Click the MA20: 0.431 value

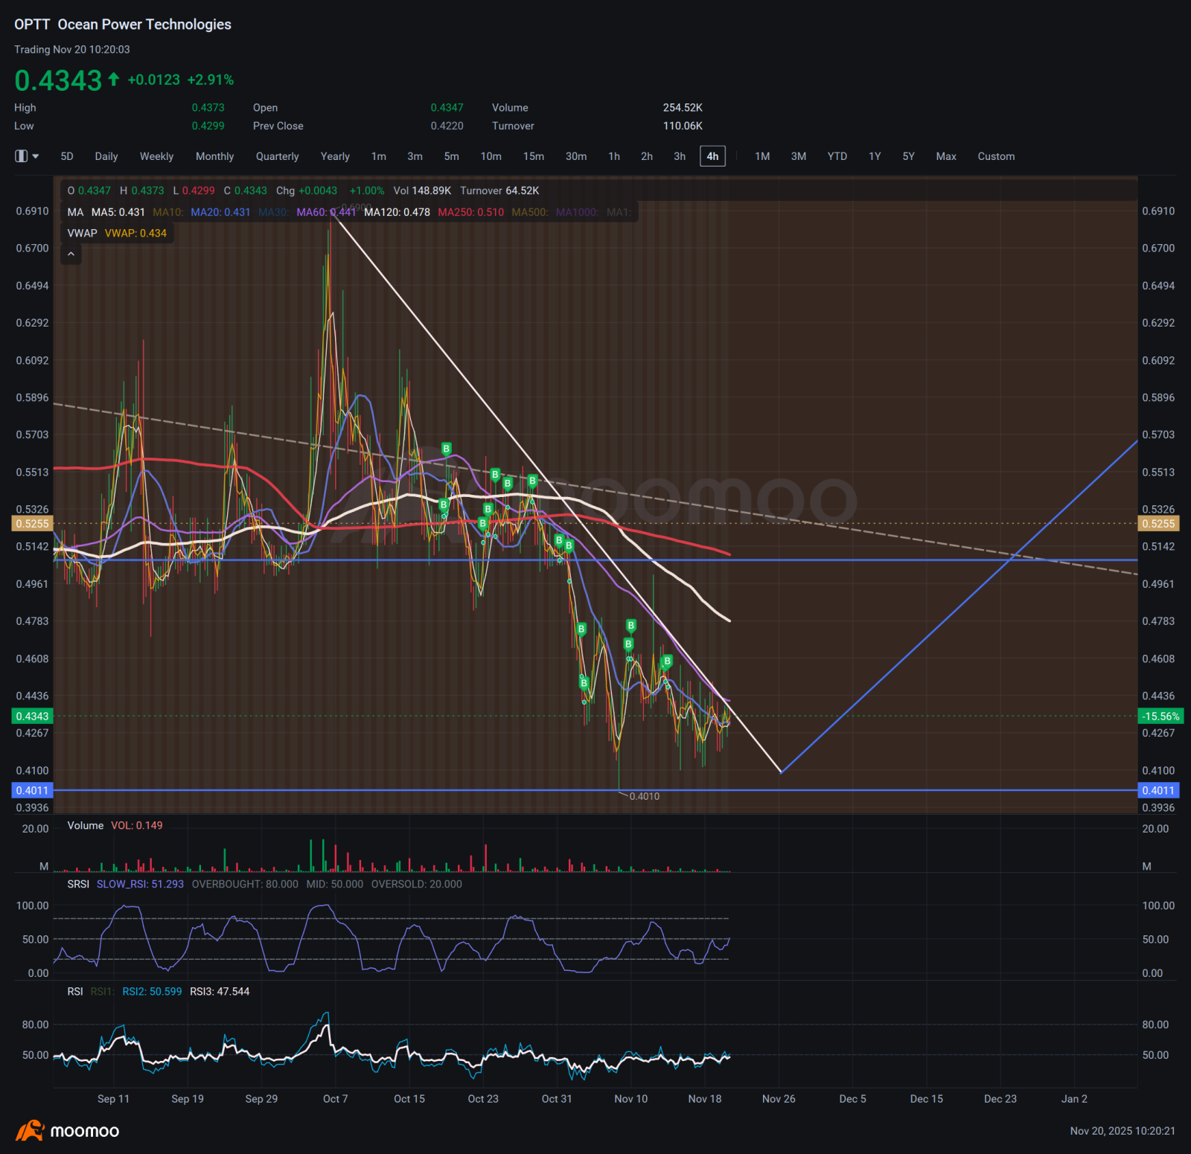coord(220,212)
